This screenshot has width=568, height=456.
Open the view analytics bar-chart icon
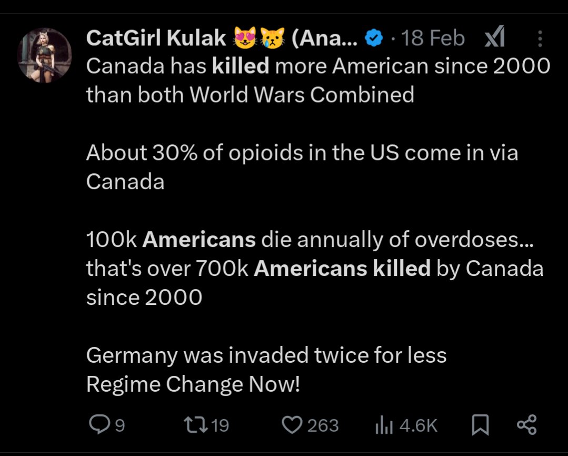(383, 425)
